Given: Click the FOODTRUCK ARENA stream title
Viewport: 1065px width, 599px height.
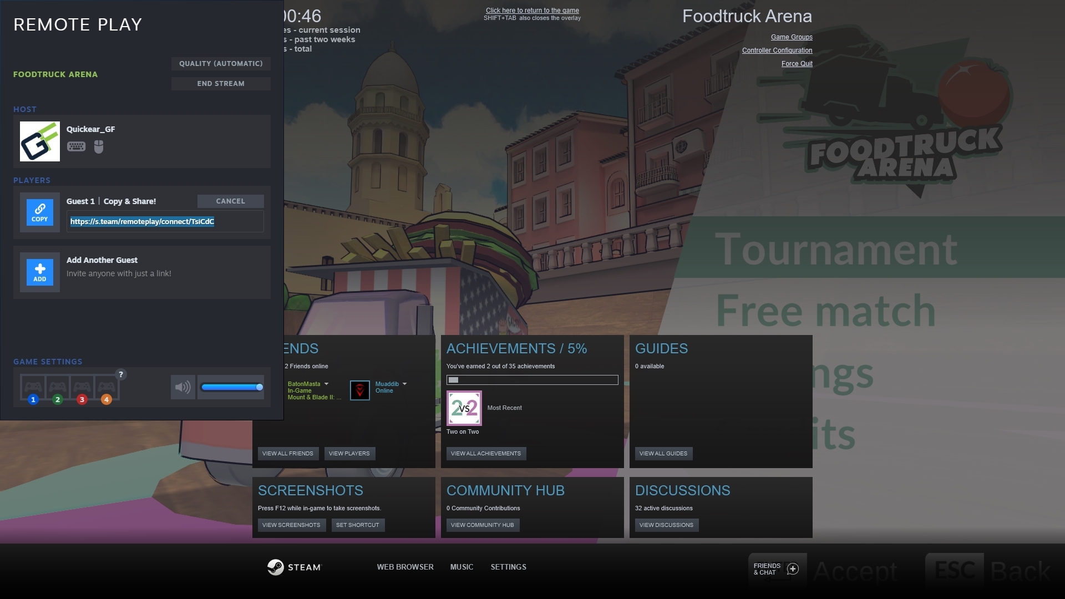Looking at the screenshot, I should (x=55, y=74).
